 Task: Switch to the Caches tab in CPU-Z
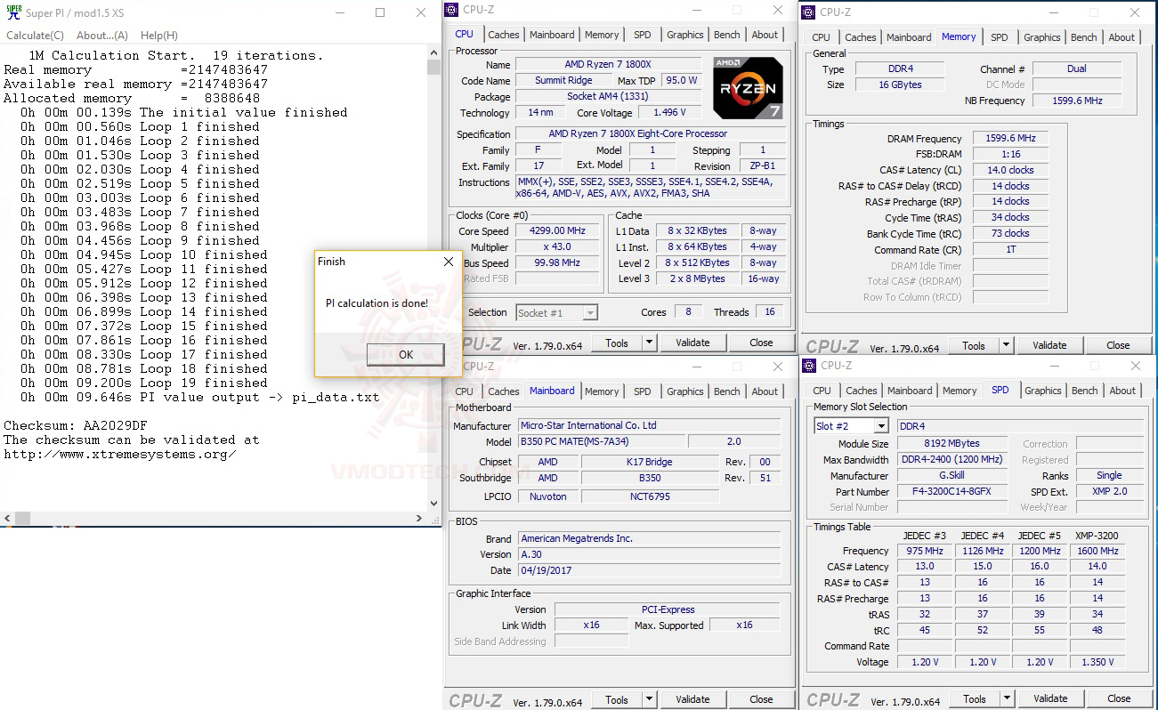click(x=504, y=34)
